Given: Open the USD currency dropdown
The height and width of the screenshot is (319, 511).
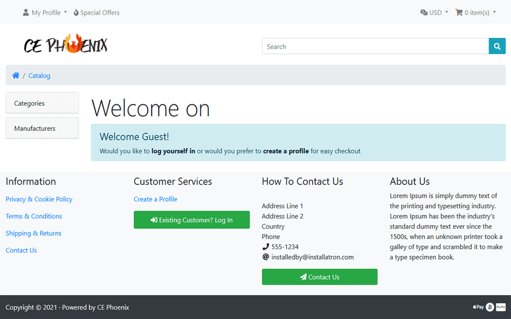Looking at the screenshot, I should coord(434,12).
